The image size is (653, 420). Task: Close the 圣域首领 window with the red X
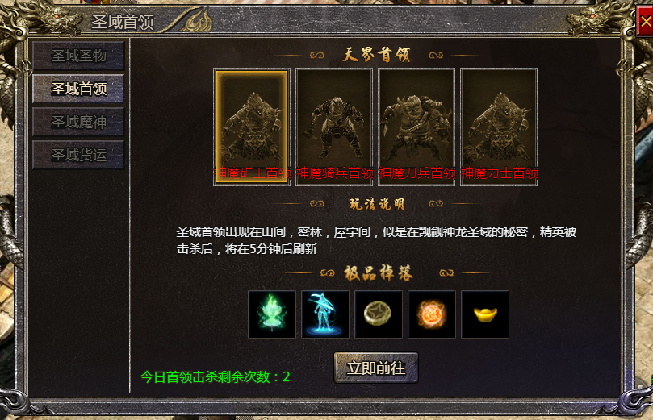coord(645,21)
